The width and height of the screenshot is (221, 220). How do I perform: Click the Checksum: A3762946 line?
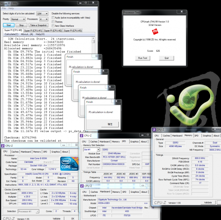point(20,137)
